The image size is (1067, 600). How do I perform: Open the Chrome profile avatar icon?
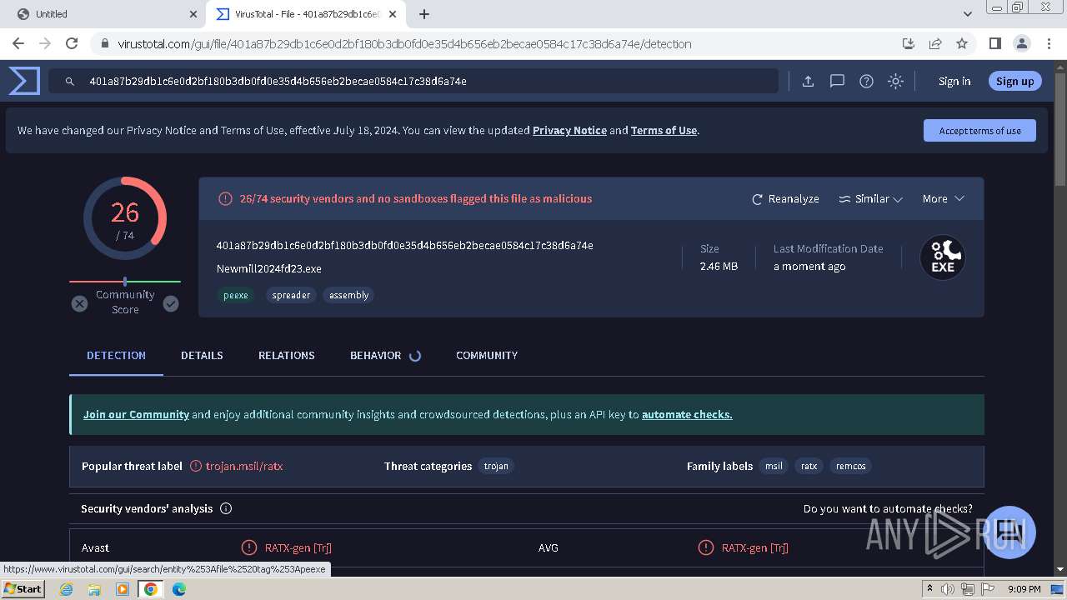1021,43
